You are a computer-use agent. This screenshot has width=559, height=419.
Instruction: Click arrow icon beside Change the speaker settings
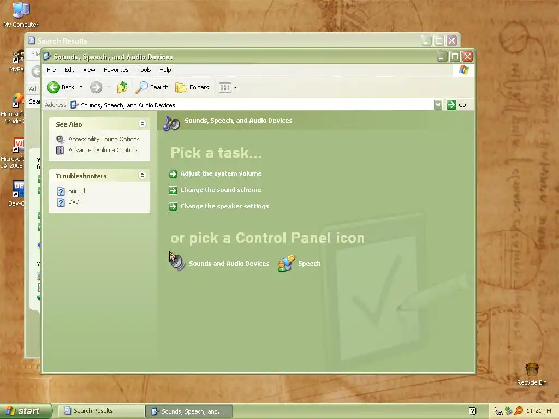[173, 207]
